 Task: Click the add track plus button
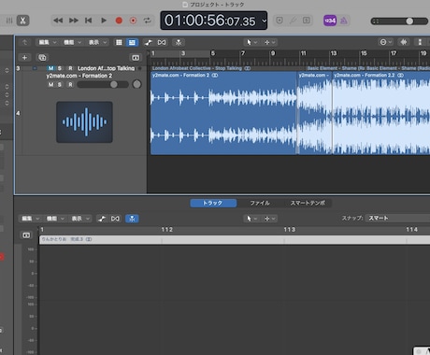point(24,58)
